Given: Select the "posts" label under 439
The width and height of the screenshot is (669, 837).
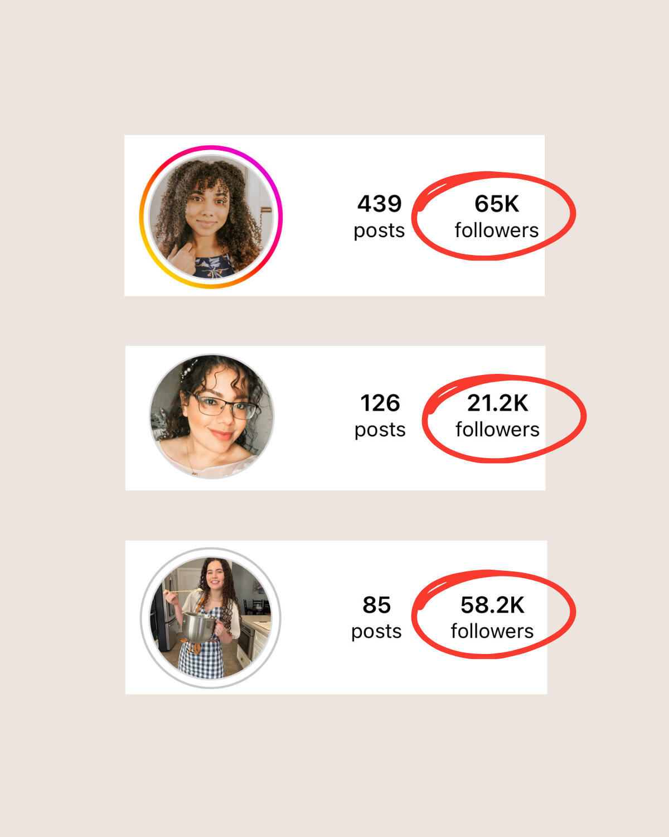Looking at the screenshot, I should pyautogui.click(x=379, y=230).
